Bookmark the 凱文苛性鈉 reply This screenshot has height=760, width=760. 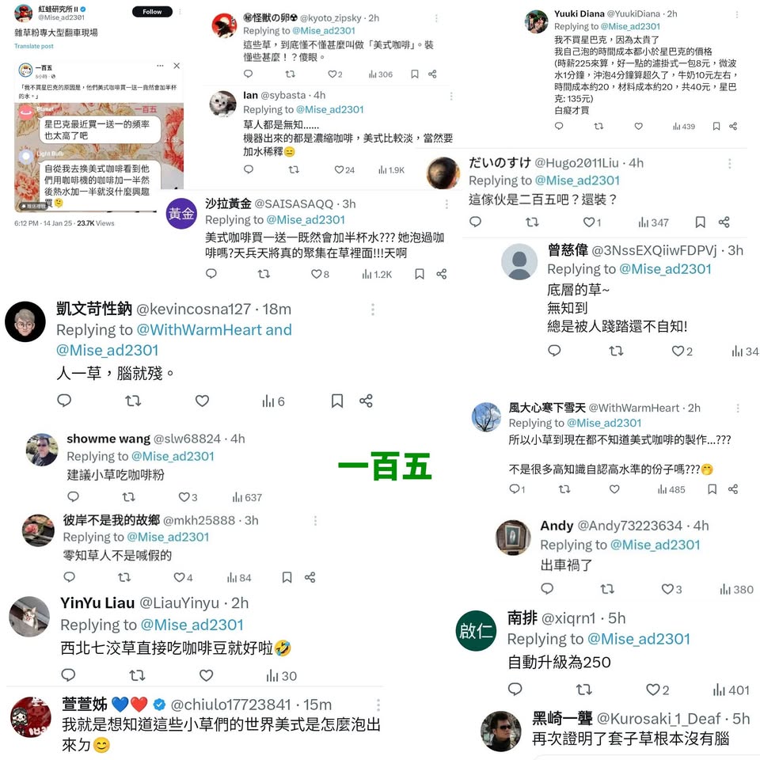click(337, 401)
